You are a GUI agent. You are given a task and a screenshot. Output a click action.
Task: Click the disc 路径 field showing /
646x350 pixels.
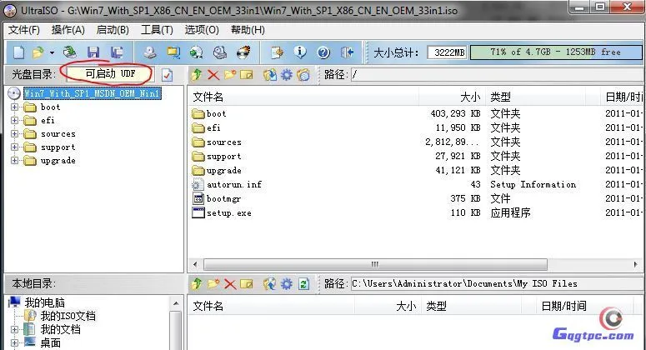497,74
